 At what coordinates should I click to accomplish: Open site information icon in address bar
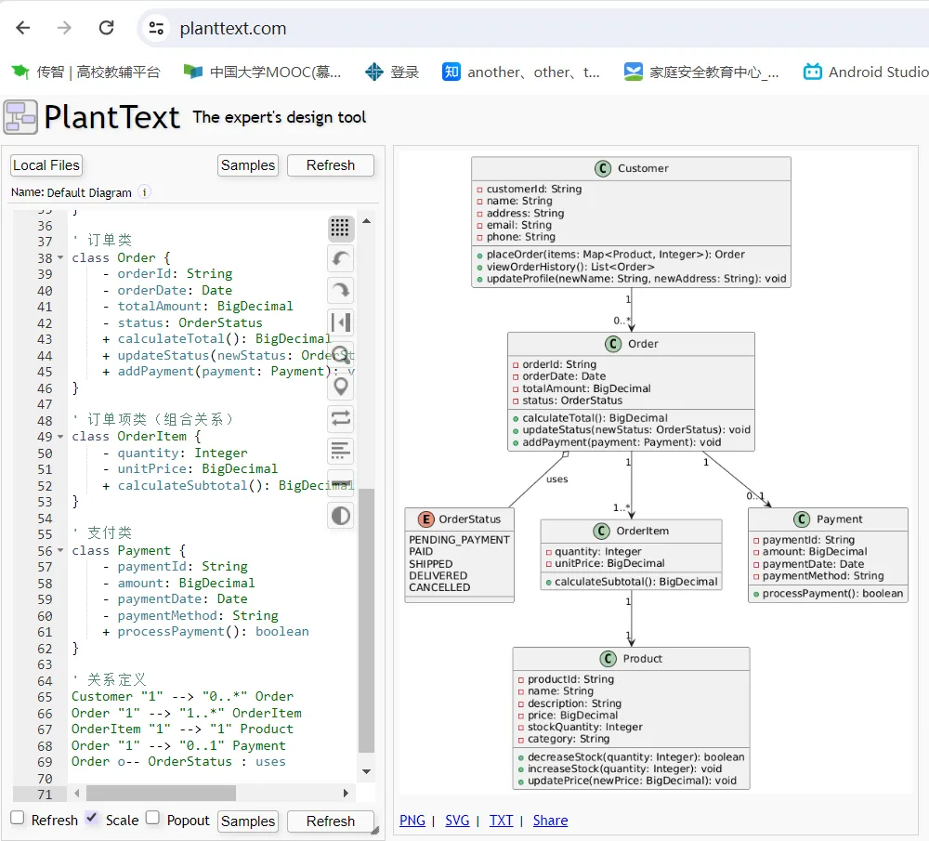click(x=156, y=28)
